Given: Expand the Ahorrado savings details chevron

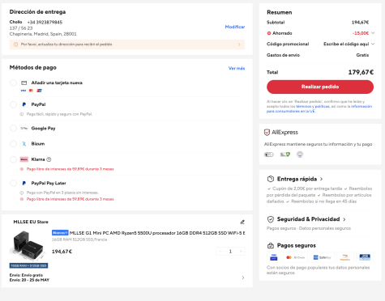Looking at the screenshot, I should [373, 33].
